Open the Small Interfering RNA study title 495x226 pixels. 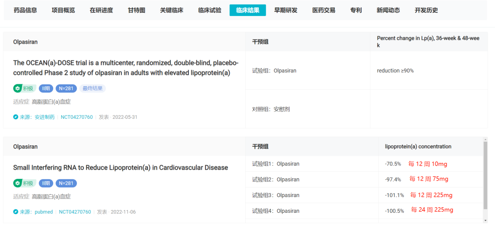(121, 168)
